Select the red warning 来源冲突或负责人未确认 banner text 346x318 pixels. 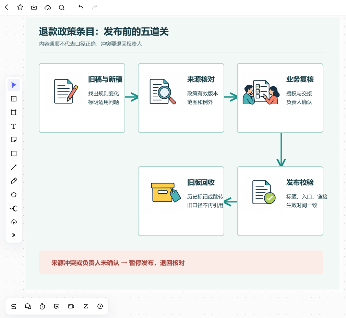coord(118,262)
